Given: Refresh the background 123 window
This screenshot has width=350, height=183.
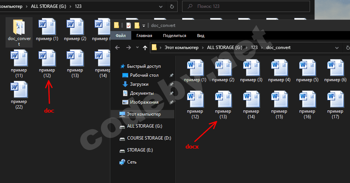Looking at the screenshot, I should [x=172, y=6].
